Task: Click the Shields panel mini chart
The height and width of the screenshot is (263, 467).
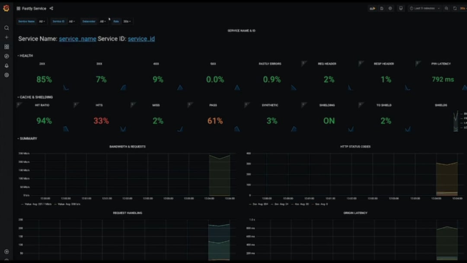Action: (456, 121)
